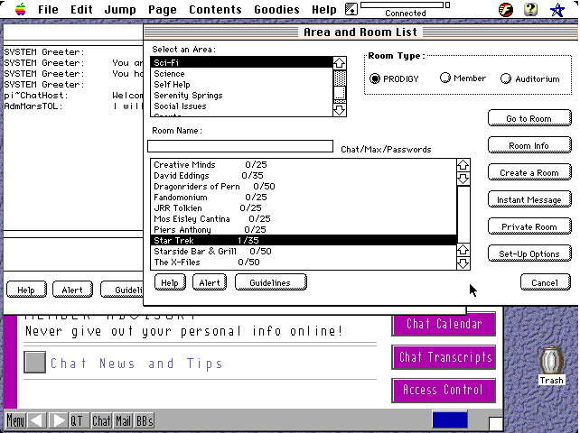This screenshot has width=580, height=433.
Task: Open the Page menu
Action: point(163,9)
